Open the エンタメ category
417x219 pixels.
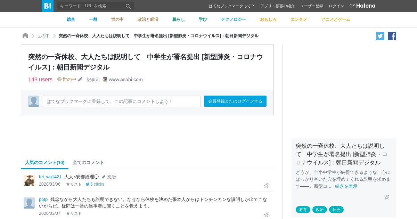point(299,19)
